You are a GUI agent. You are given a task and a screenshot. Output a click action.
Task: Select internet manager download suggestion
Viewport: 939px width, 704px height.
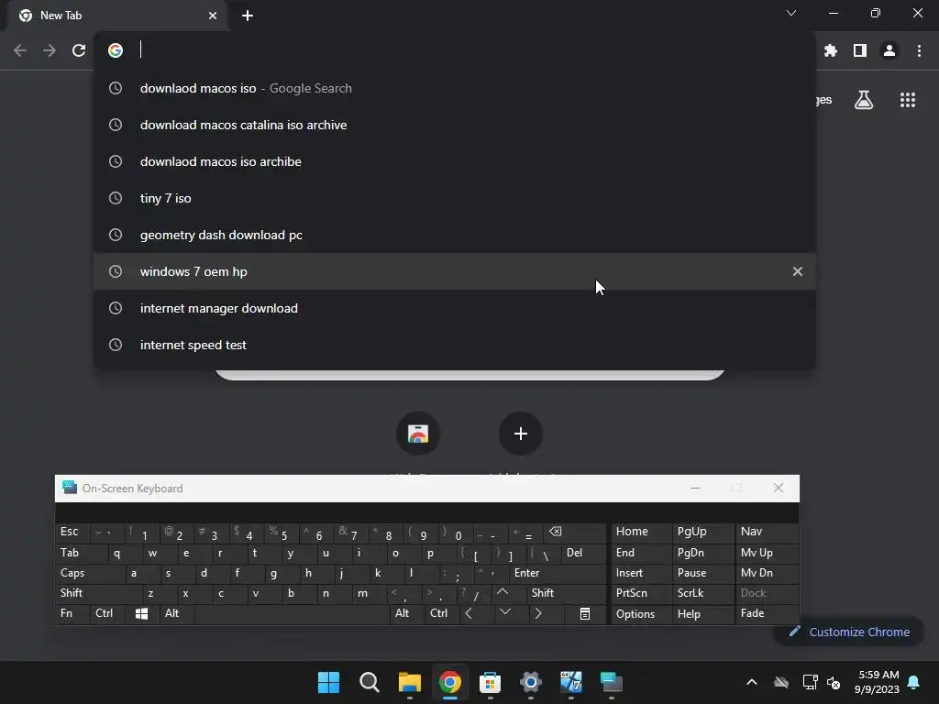tap(455, 308)
